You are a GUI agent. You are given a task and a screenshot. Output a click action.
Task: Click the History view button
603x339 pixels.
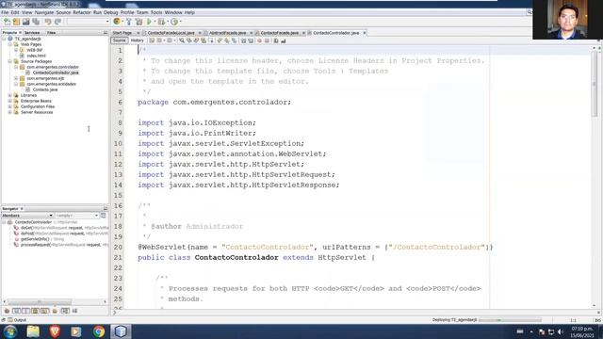[x=137, y=40]
